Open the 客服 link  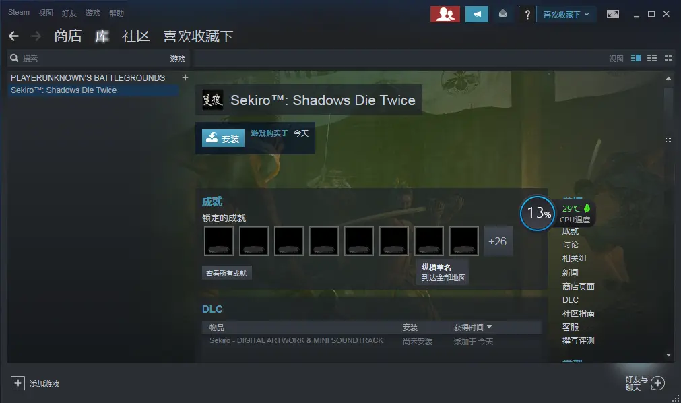coord(571,327)
